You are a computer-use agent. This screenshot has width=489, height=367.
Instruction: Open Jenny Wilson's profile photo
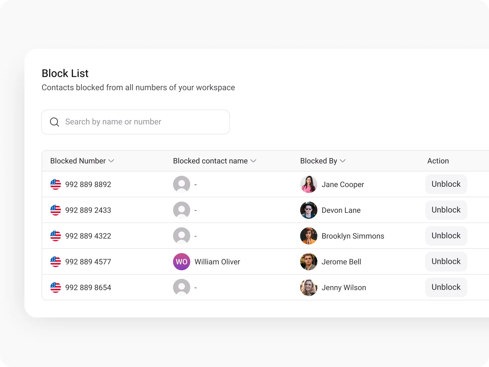309,287
